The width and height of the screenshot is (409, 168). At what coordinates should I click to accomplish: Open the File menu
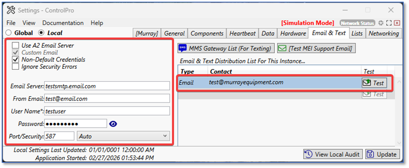11,23
